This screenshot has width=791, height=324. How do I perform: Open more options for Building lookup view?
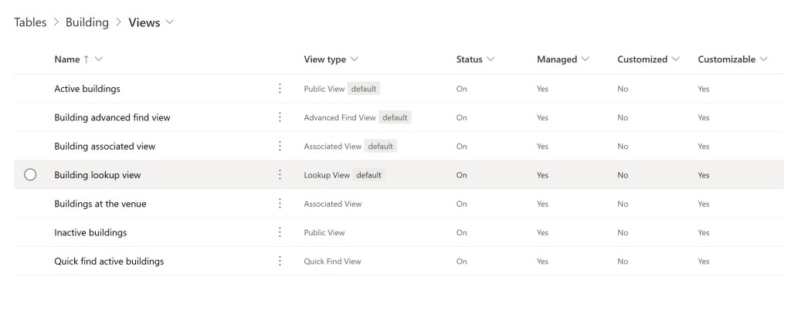pos(280,175)
